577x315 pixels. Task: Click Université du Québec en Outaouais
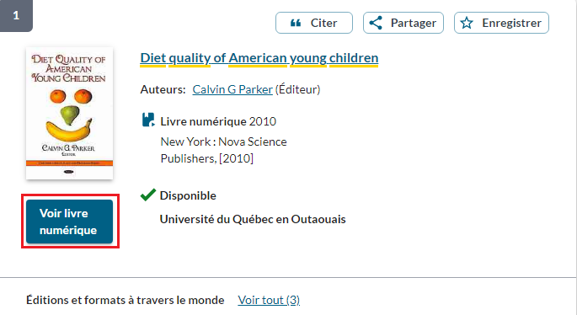coord(253,219)
